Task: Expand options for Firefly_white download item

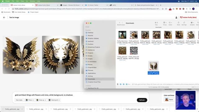Action: [x=46, y=109]
